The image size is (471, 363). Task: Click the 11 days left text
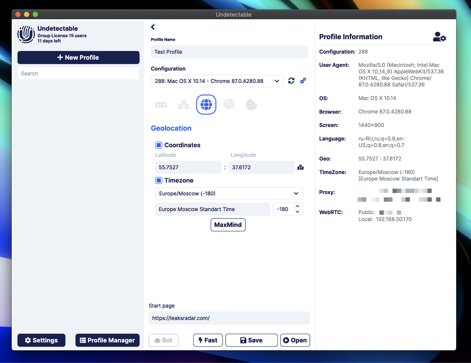[x=49, y=41]
